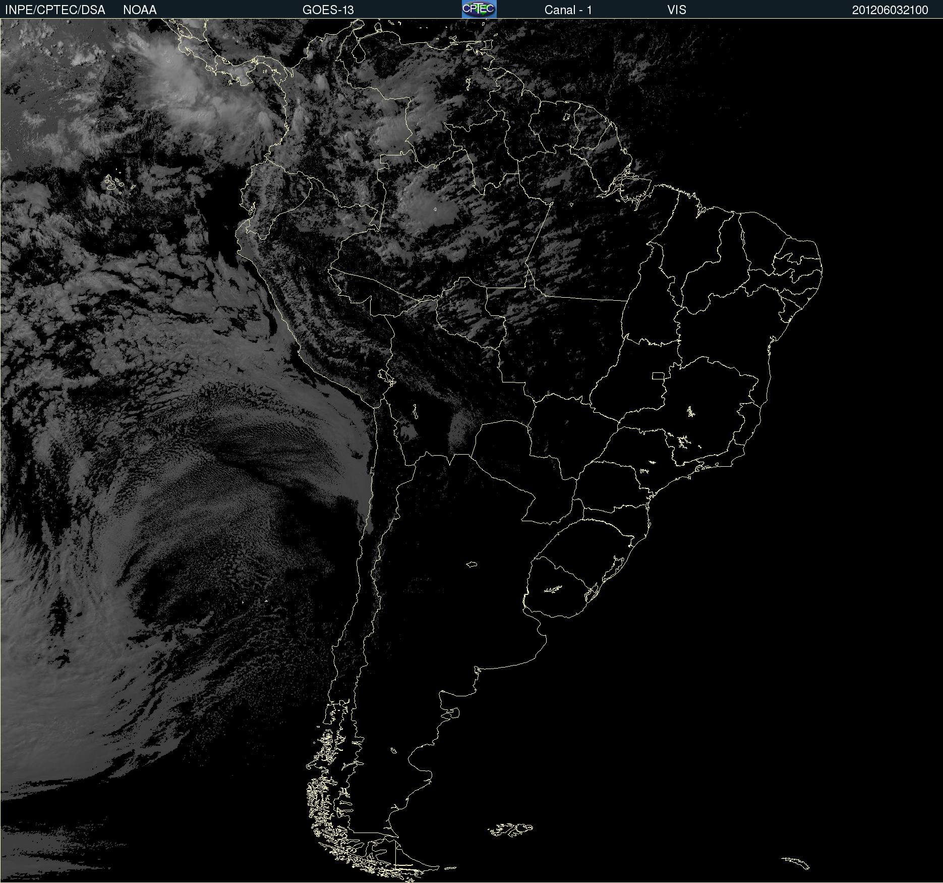Click the VIS channel label
The image size is (943, 883).
click(677, 10)
